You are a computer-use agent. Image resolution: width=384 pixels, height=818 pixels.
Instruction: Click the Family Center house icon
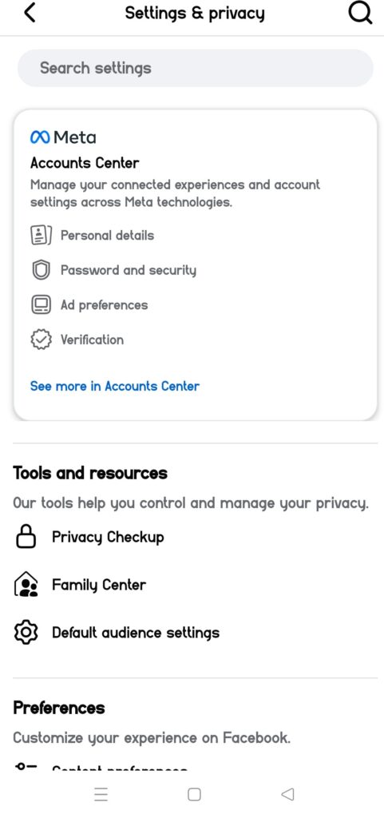[26, 584]
